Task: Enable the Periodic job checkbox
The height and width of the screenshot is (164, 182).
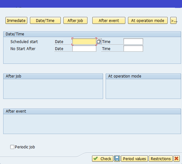Action: pyautogui.click(x=12, y=147)
